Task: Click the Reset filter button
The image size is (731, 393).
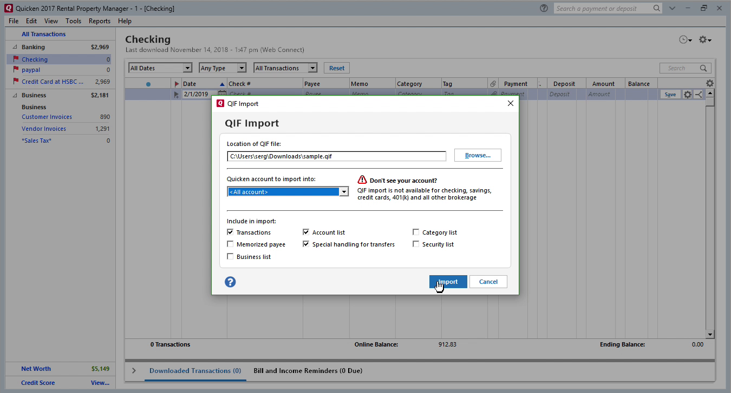Action: tap(337, 68)
